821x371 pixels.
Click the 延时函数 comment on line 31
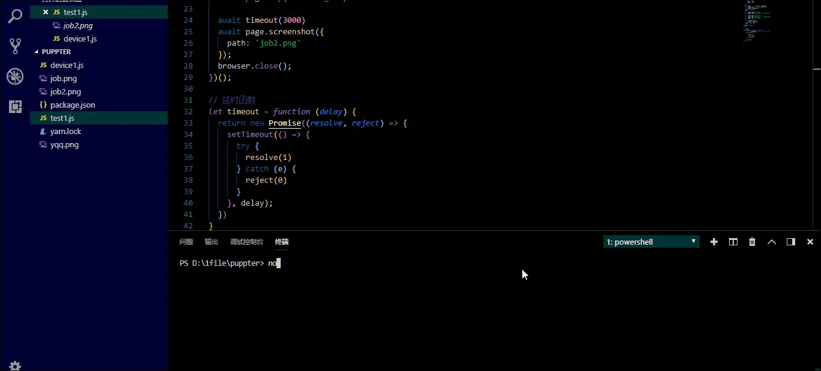pyautogui.click(x=232, y=100)
